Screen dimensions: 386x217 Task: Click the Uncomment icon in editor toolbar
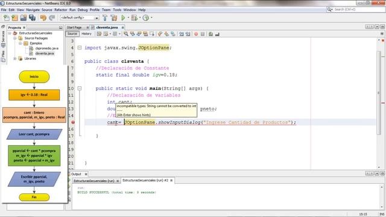tap(217, 34)
